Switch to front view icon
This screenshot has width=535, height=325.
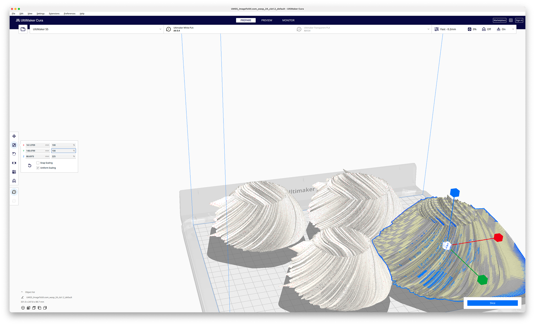pos(28,308)
